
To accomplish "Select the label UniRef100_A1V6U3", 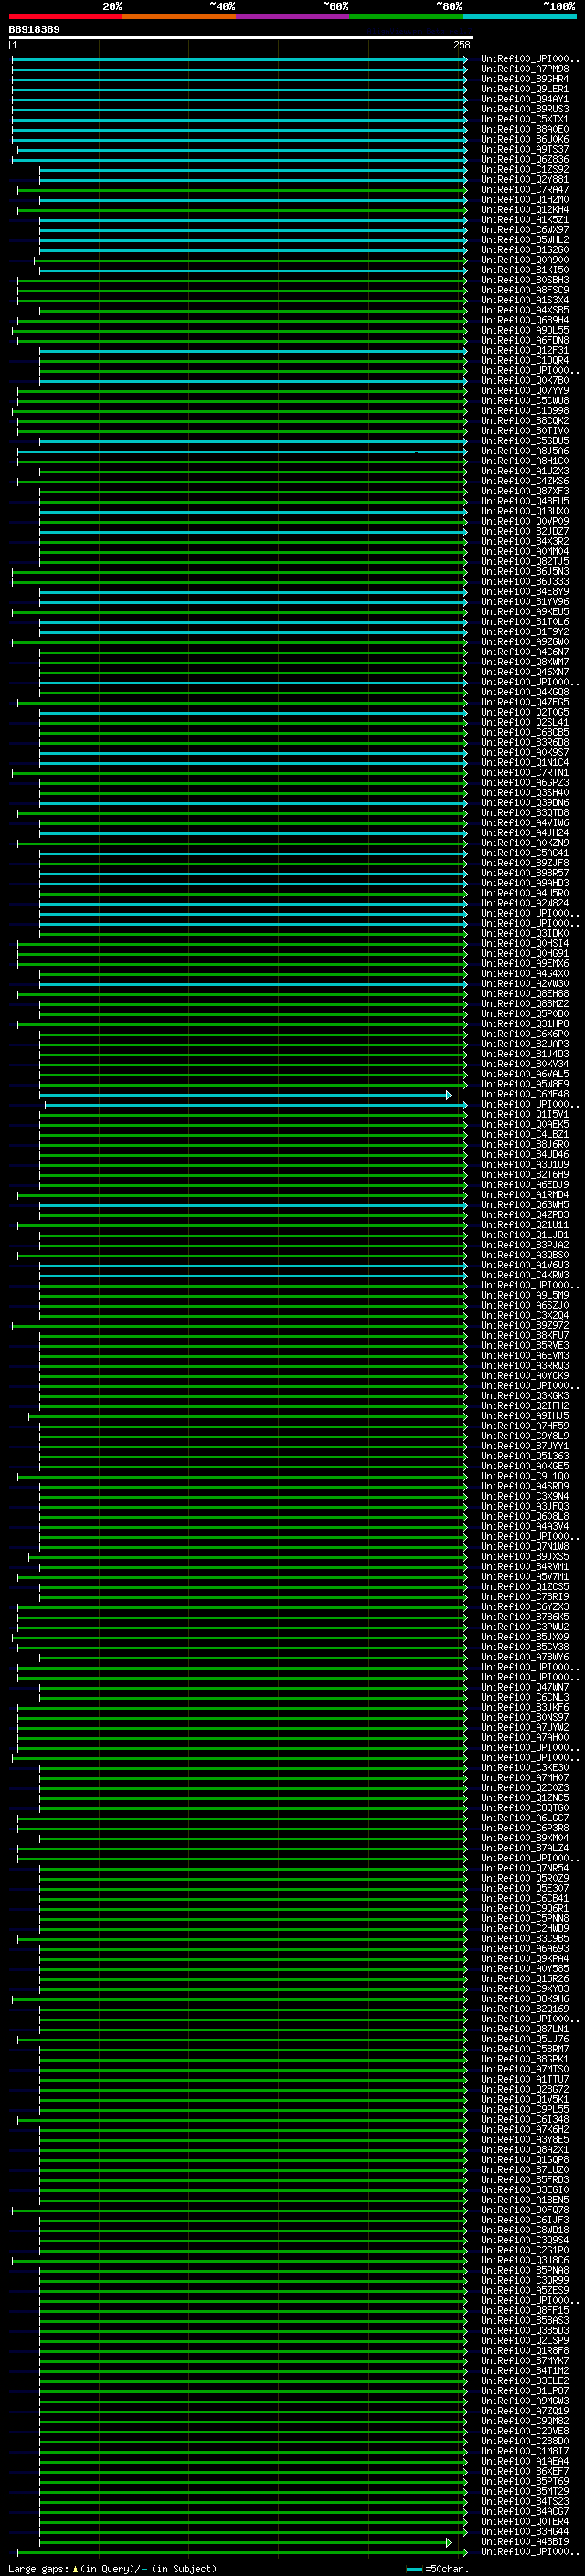I will (525, 1266).
